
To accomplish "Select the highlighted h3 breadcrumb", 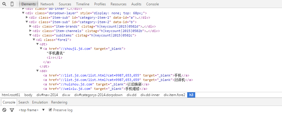I will tap(191, 95).
